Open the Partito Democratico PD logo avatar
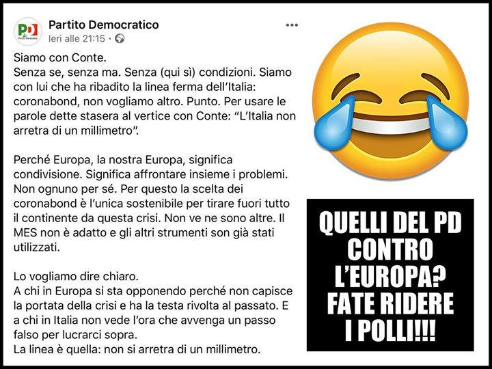The height and width of the screenshot is (369, 492). click(x=27, y=31)
